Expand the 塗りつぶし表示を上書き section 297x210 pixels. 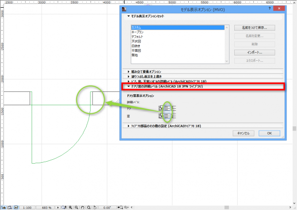128,77
